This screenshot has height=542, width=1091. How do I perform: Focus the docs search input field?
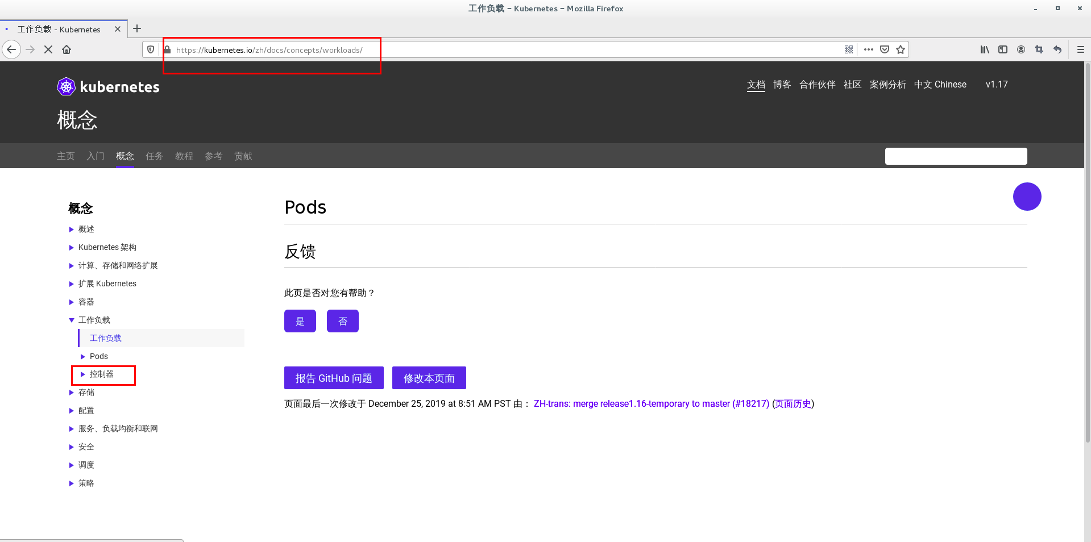[x=956, y=156]
